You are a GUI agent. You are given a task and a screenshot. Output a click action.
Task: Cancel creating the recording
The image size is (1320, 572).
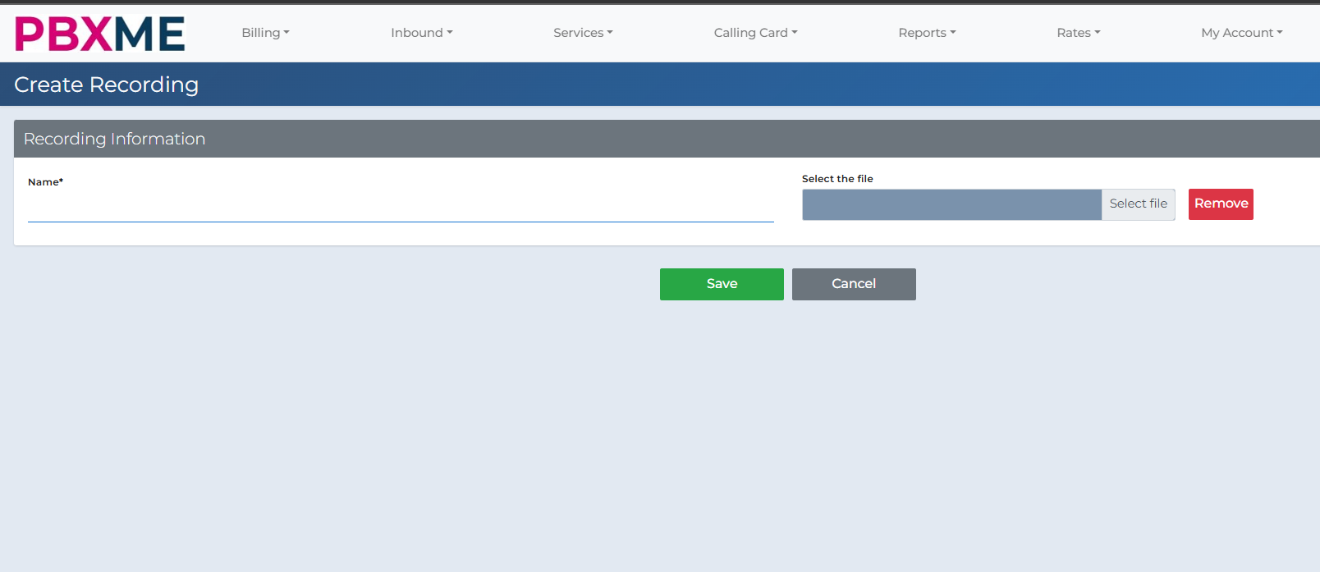coord(854,284)
